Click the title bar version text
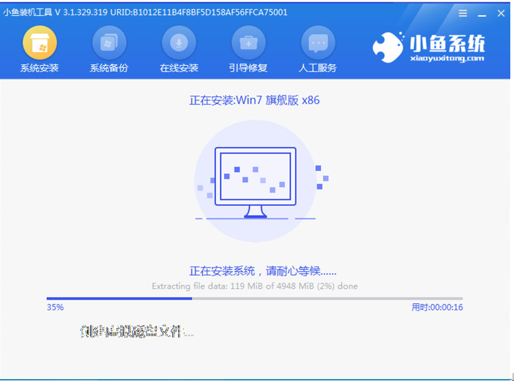 [x=145, y=12]
